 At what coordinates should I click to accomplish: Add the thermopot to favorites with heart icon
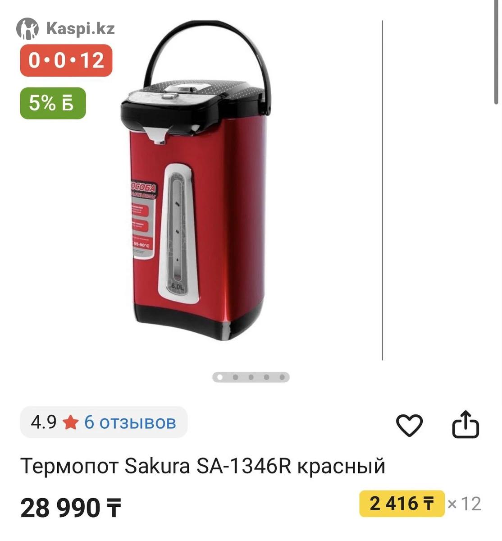point(409,425)
